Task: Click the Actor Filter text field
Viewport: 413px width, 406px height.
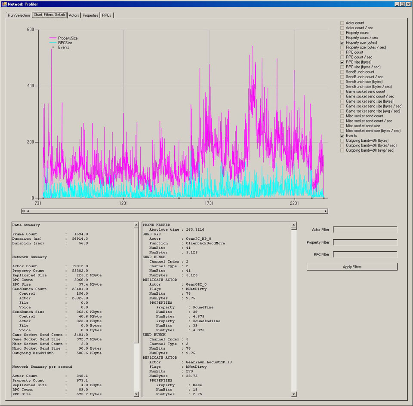Action: click(x=365, y=230)
